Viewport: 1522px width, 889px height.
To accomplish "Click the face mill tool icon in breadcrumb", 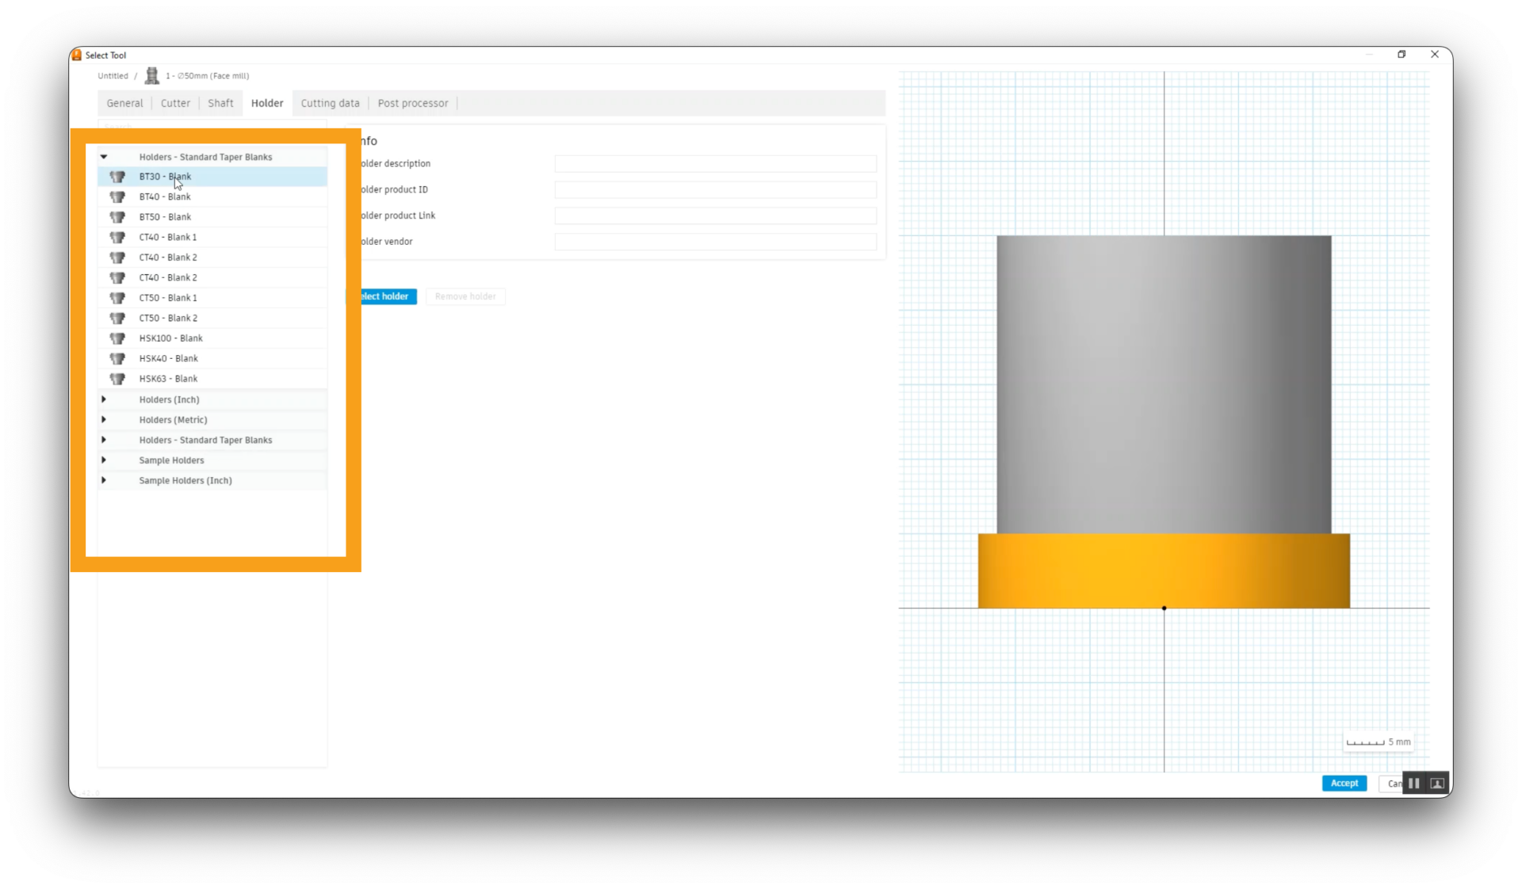I will [152, 76].
